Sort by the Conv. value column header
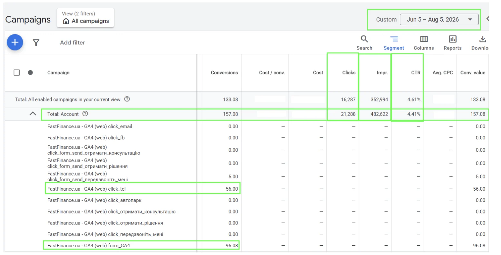The image size is (501, 255). 473,73
